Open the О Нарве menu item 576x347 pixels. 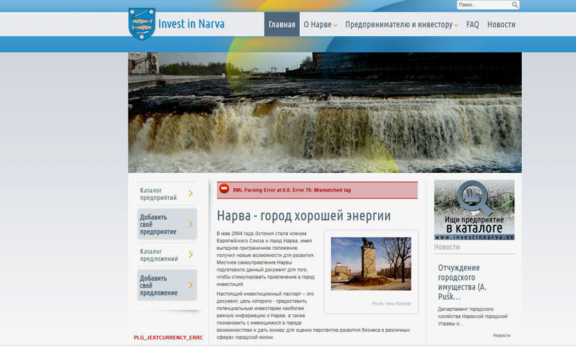tap(318, 24)
